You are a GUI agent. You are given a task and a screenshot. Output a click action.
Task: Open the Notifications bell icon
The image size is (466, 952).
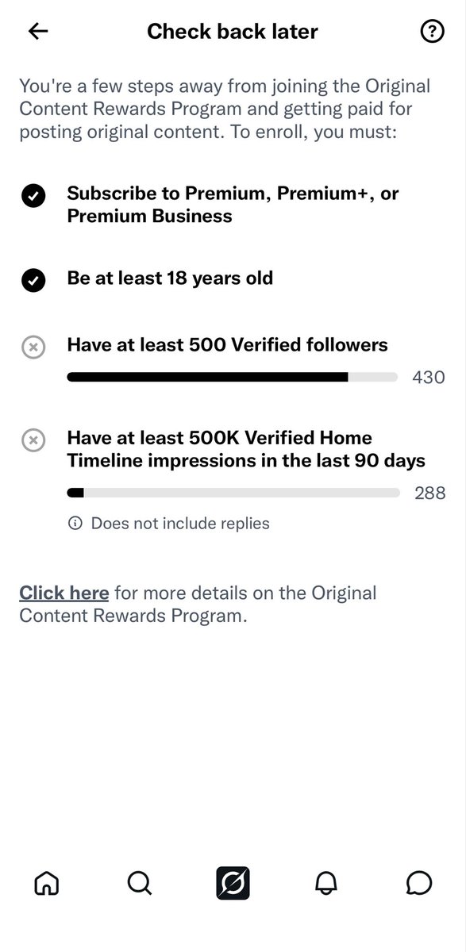(326, 882)
